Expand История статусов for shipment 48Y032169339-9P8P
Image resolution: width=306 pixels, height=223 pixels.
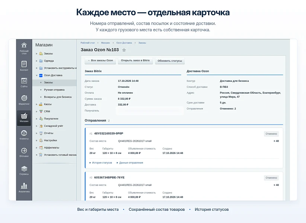coord(101,163)
